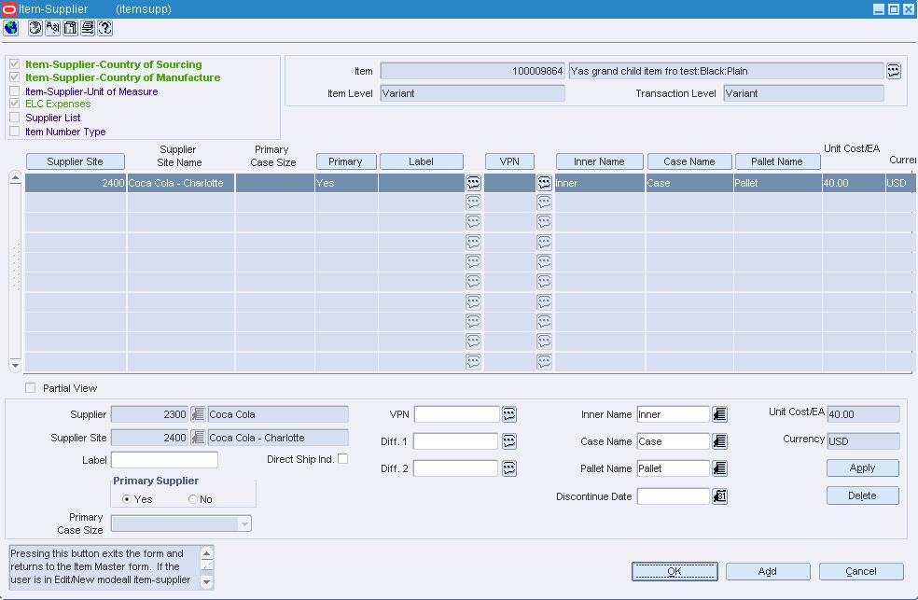This screenshot has height=600, width=918.
Task: Click the document copy toolbar icon
Action: tap(70, 27)
